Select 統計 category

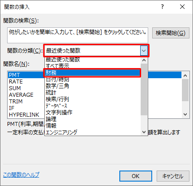[x=93, y=92]
